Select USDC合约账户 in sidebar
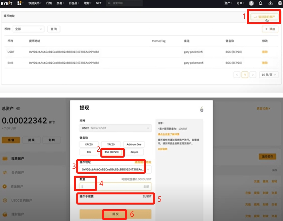Screen dimensions: 283x221 (x=22, y=200)
